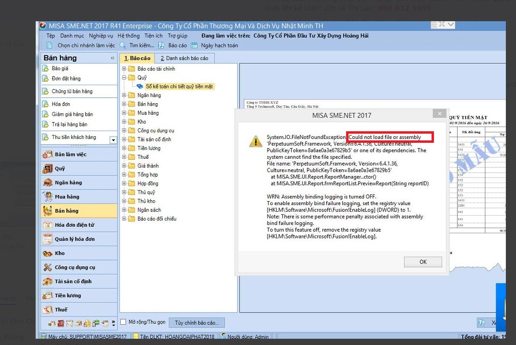Open the Hệ thống menu
The width and height of the screenshot is (516, 345).
[129, 36]
